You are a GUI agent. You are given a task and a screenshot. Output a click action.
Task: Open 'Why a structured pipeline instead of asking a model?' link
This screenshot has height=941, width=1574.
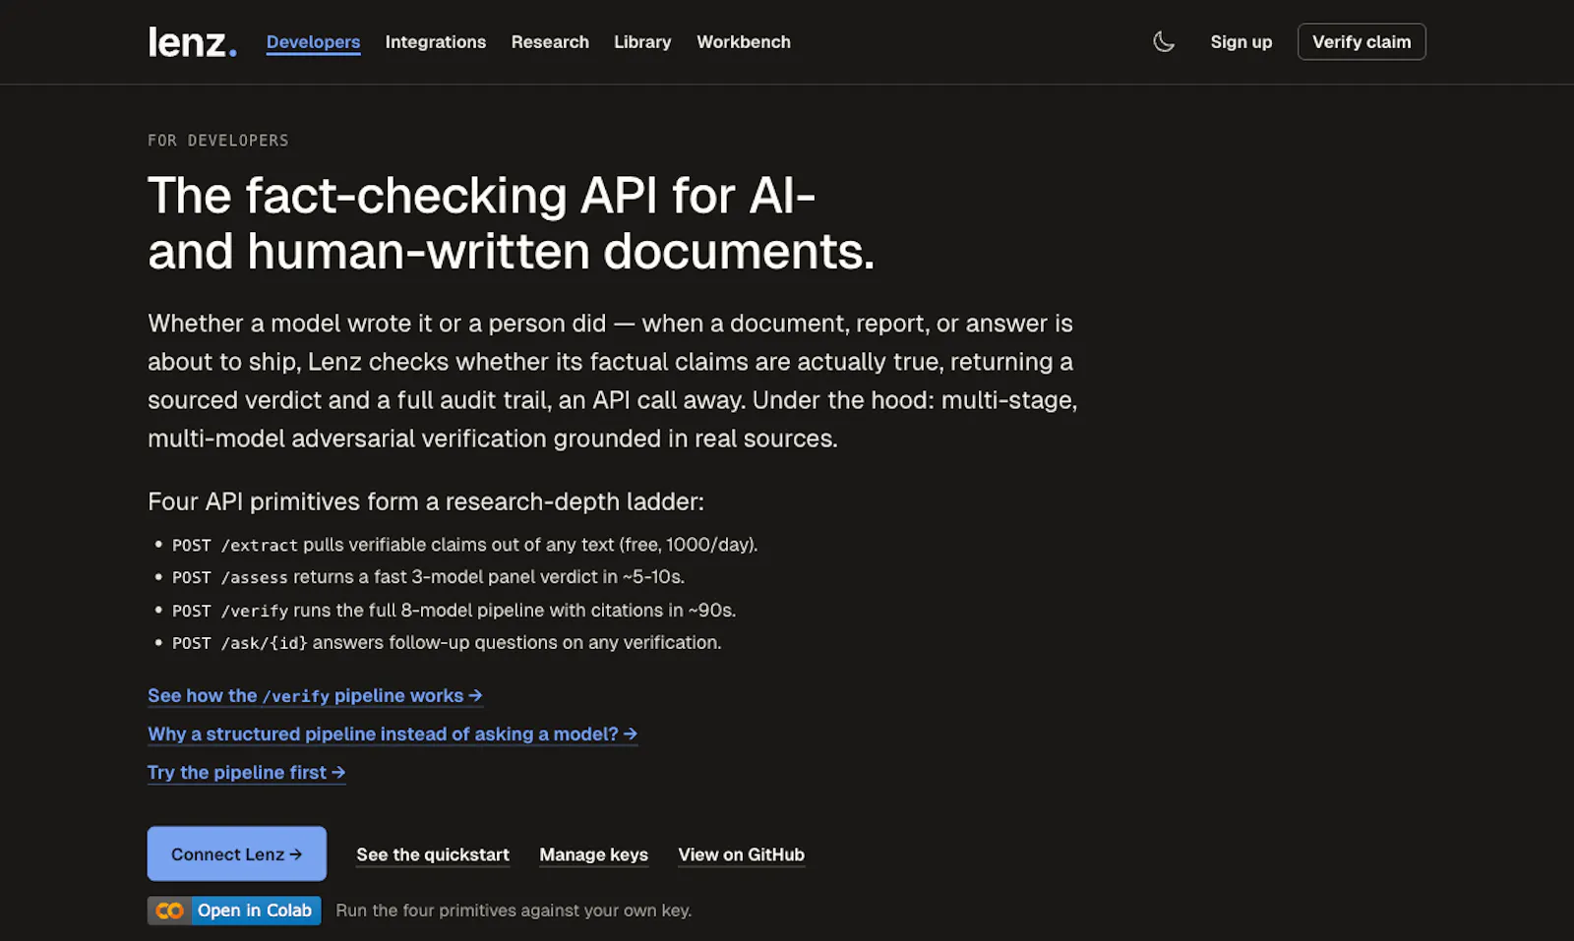click(393, 734)
